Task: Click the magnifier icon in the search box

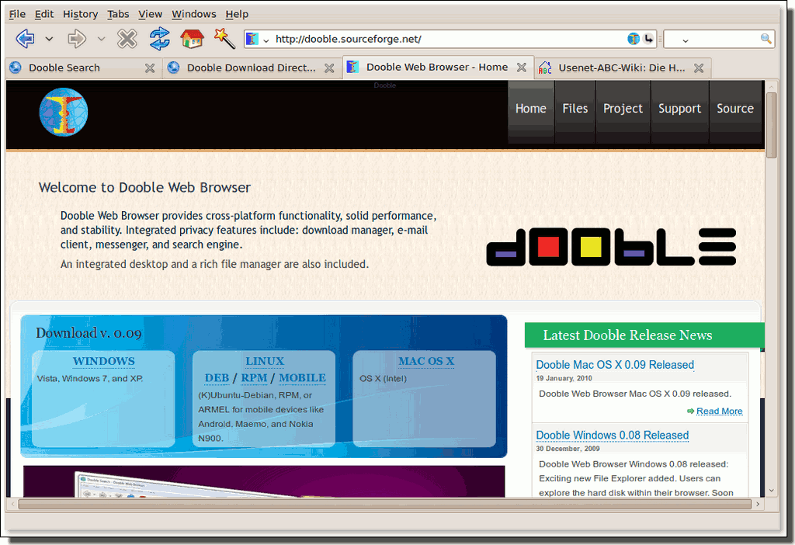Action: pos(765,39)
